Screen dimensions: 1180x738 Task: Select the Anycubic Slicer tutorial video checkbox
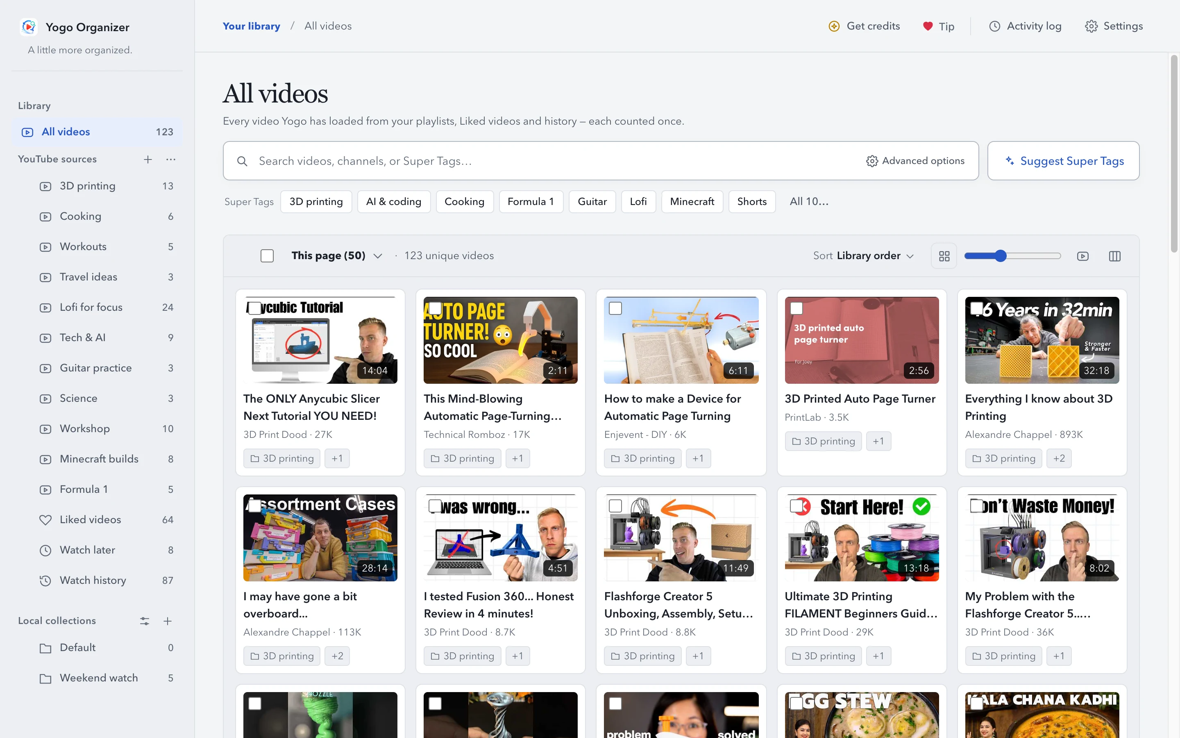tap(254, 308)
